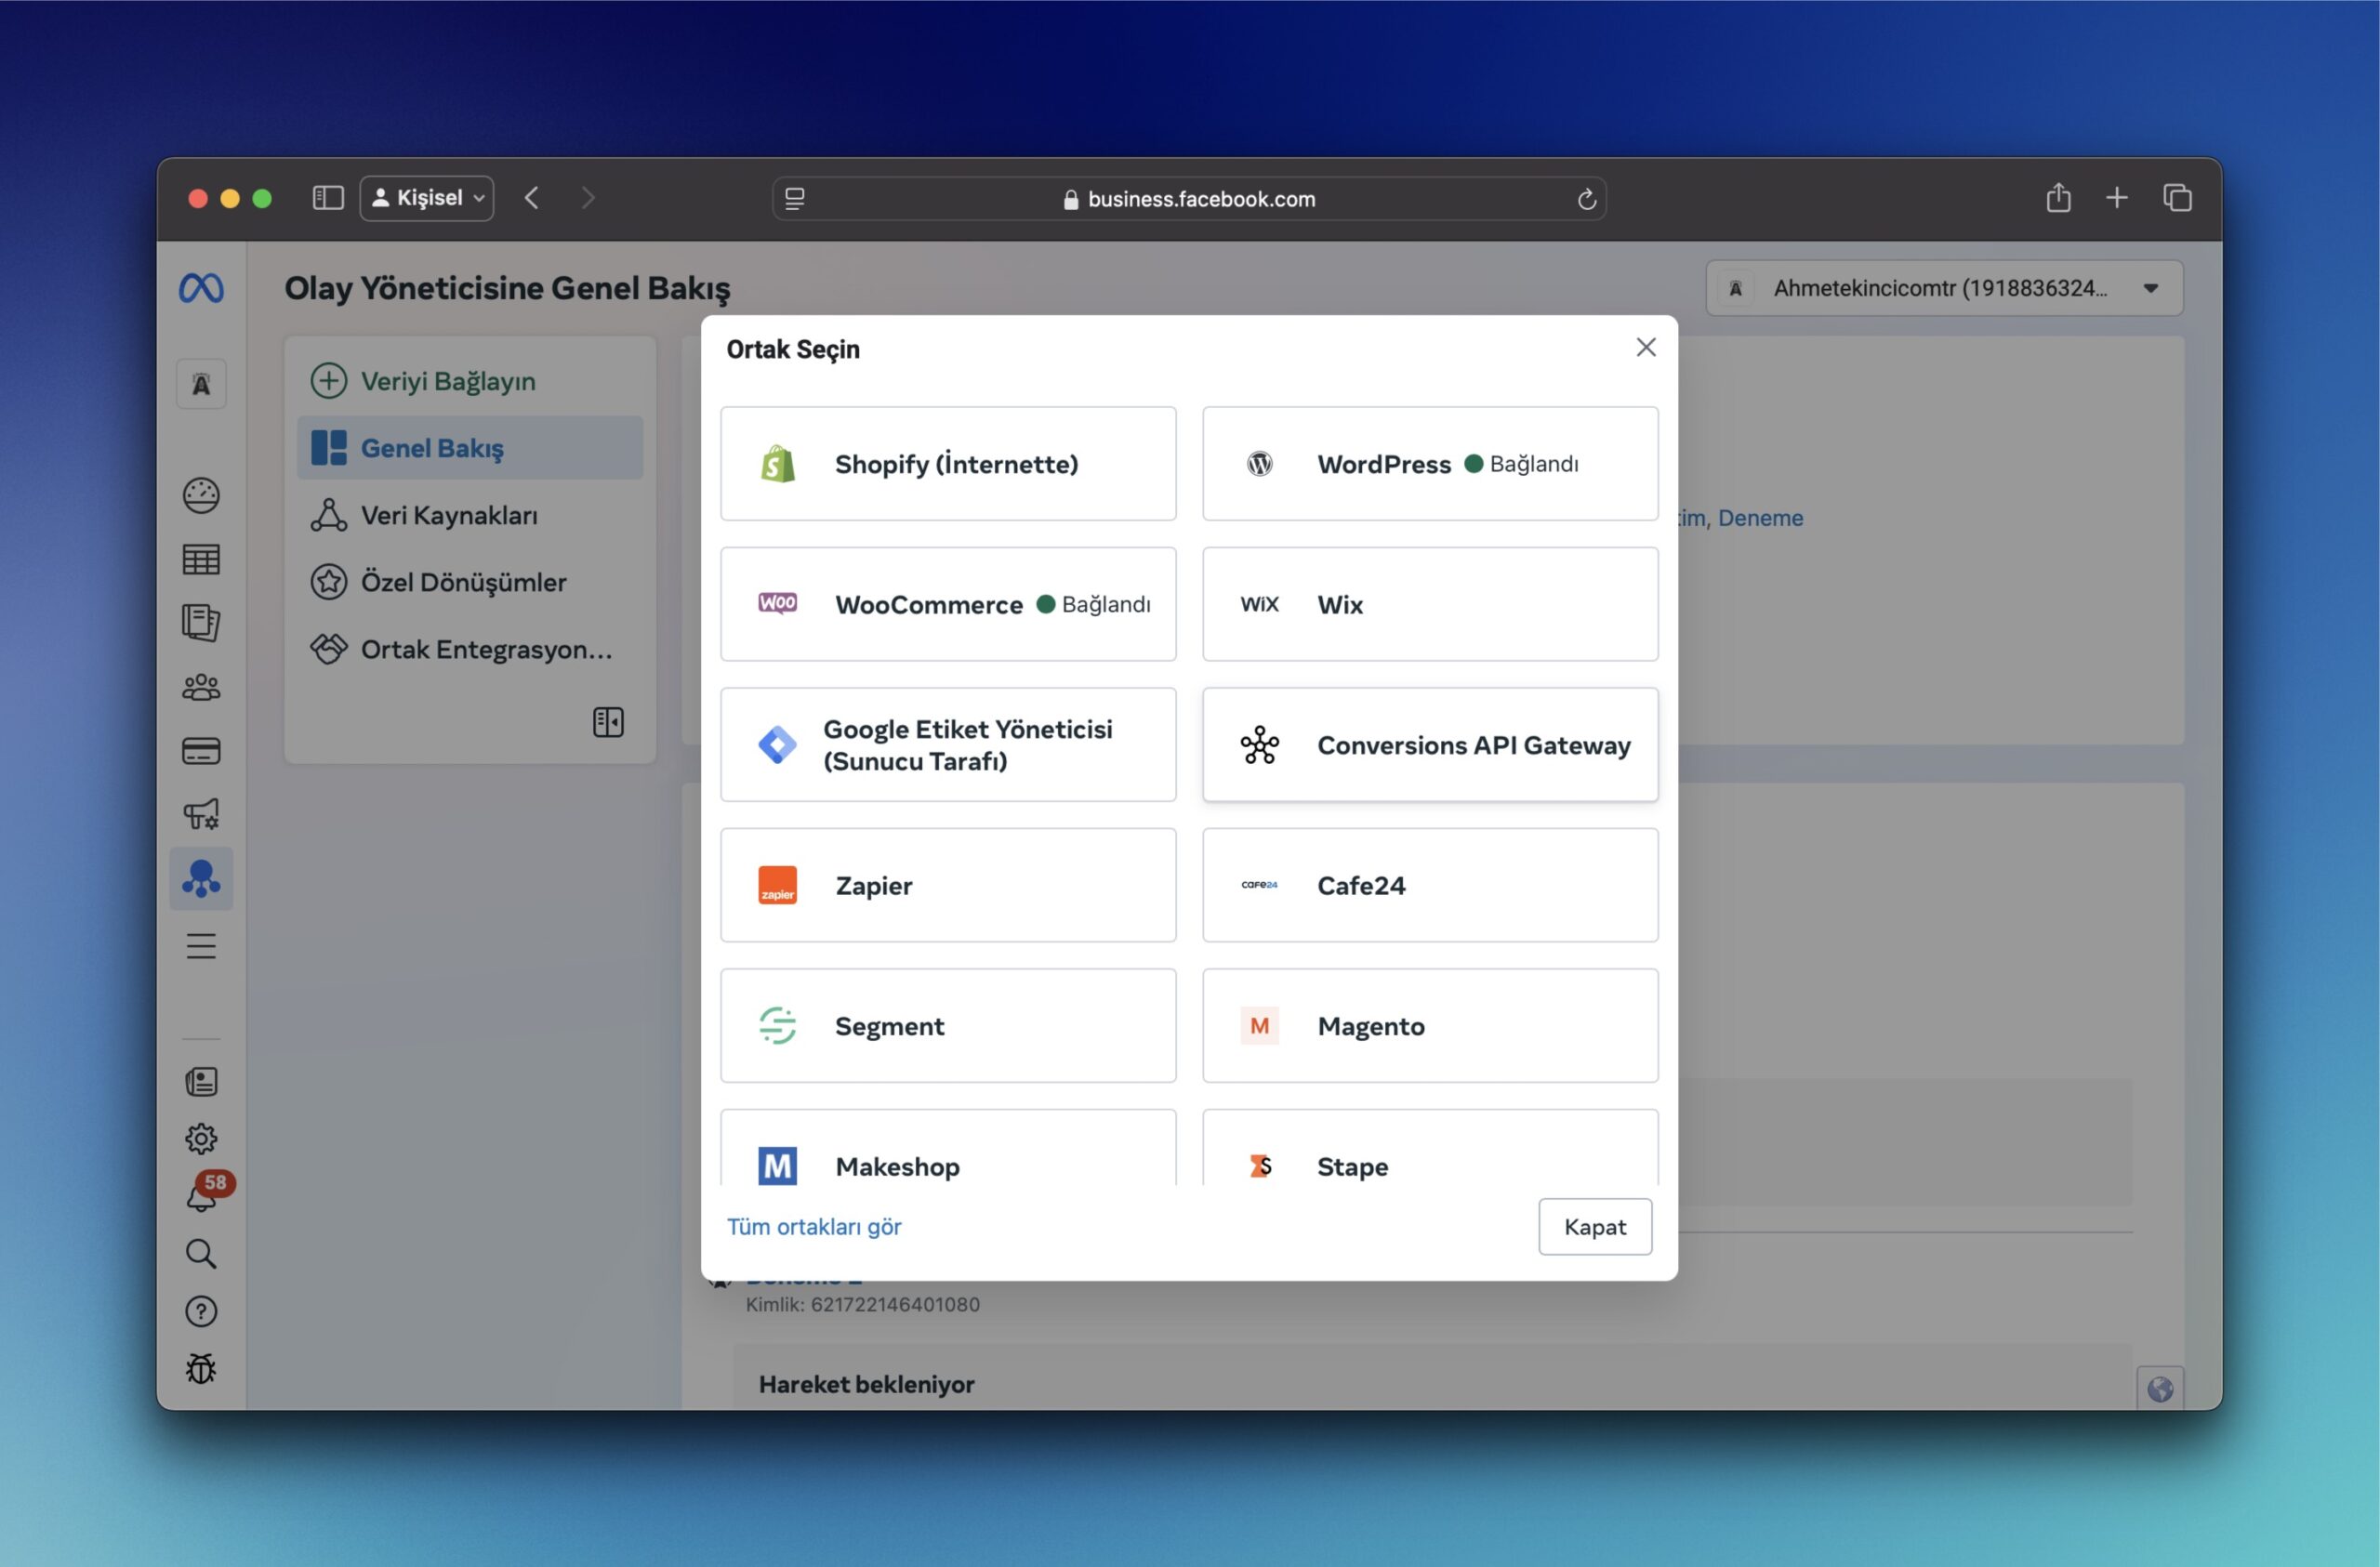Open the audiences people icon in sidebar

coord(201,687)
